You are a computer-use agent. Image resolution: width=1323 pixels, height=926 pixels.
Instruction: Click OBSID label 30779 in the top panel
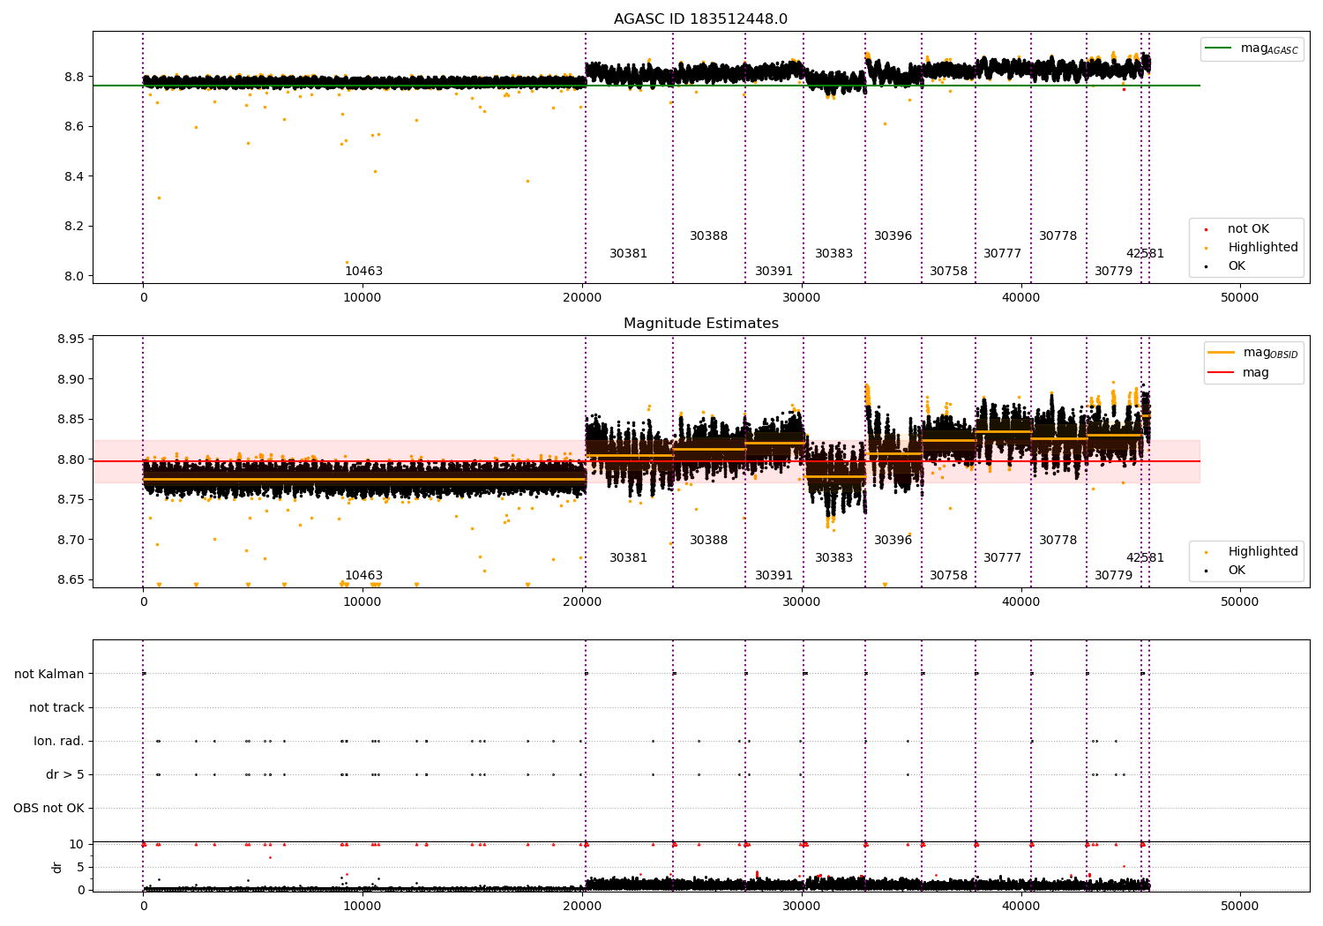pos(1113,272)
